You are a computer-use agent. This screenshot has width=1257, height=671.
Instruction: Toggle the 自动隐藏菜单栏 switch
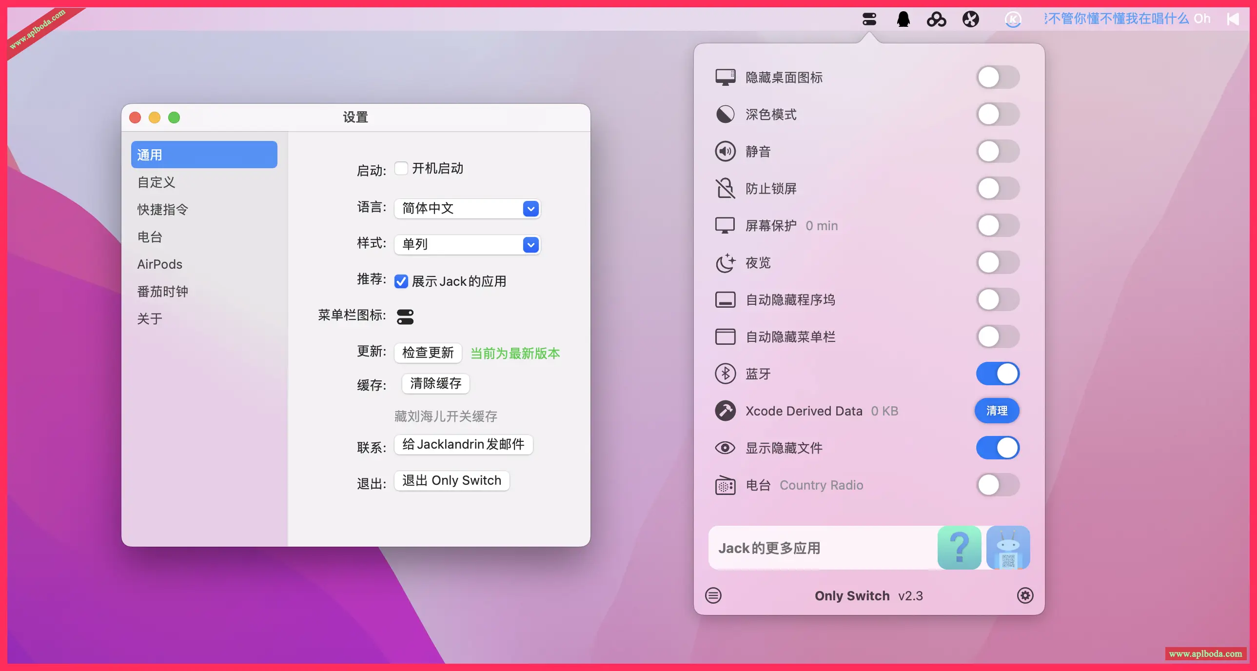tap(998, 337)
